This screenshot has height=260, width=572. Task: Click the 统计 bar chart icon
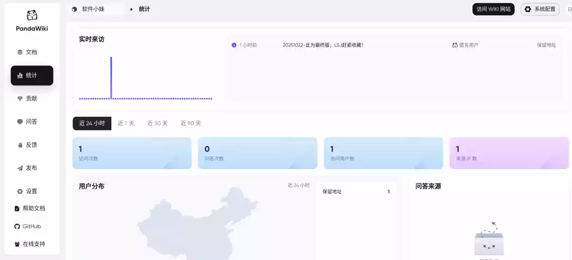click(x=20, y=76)
